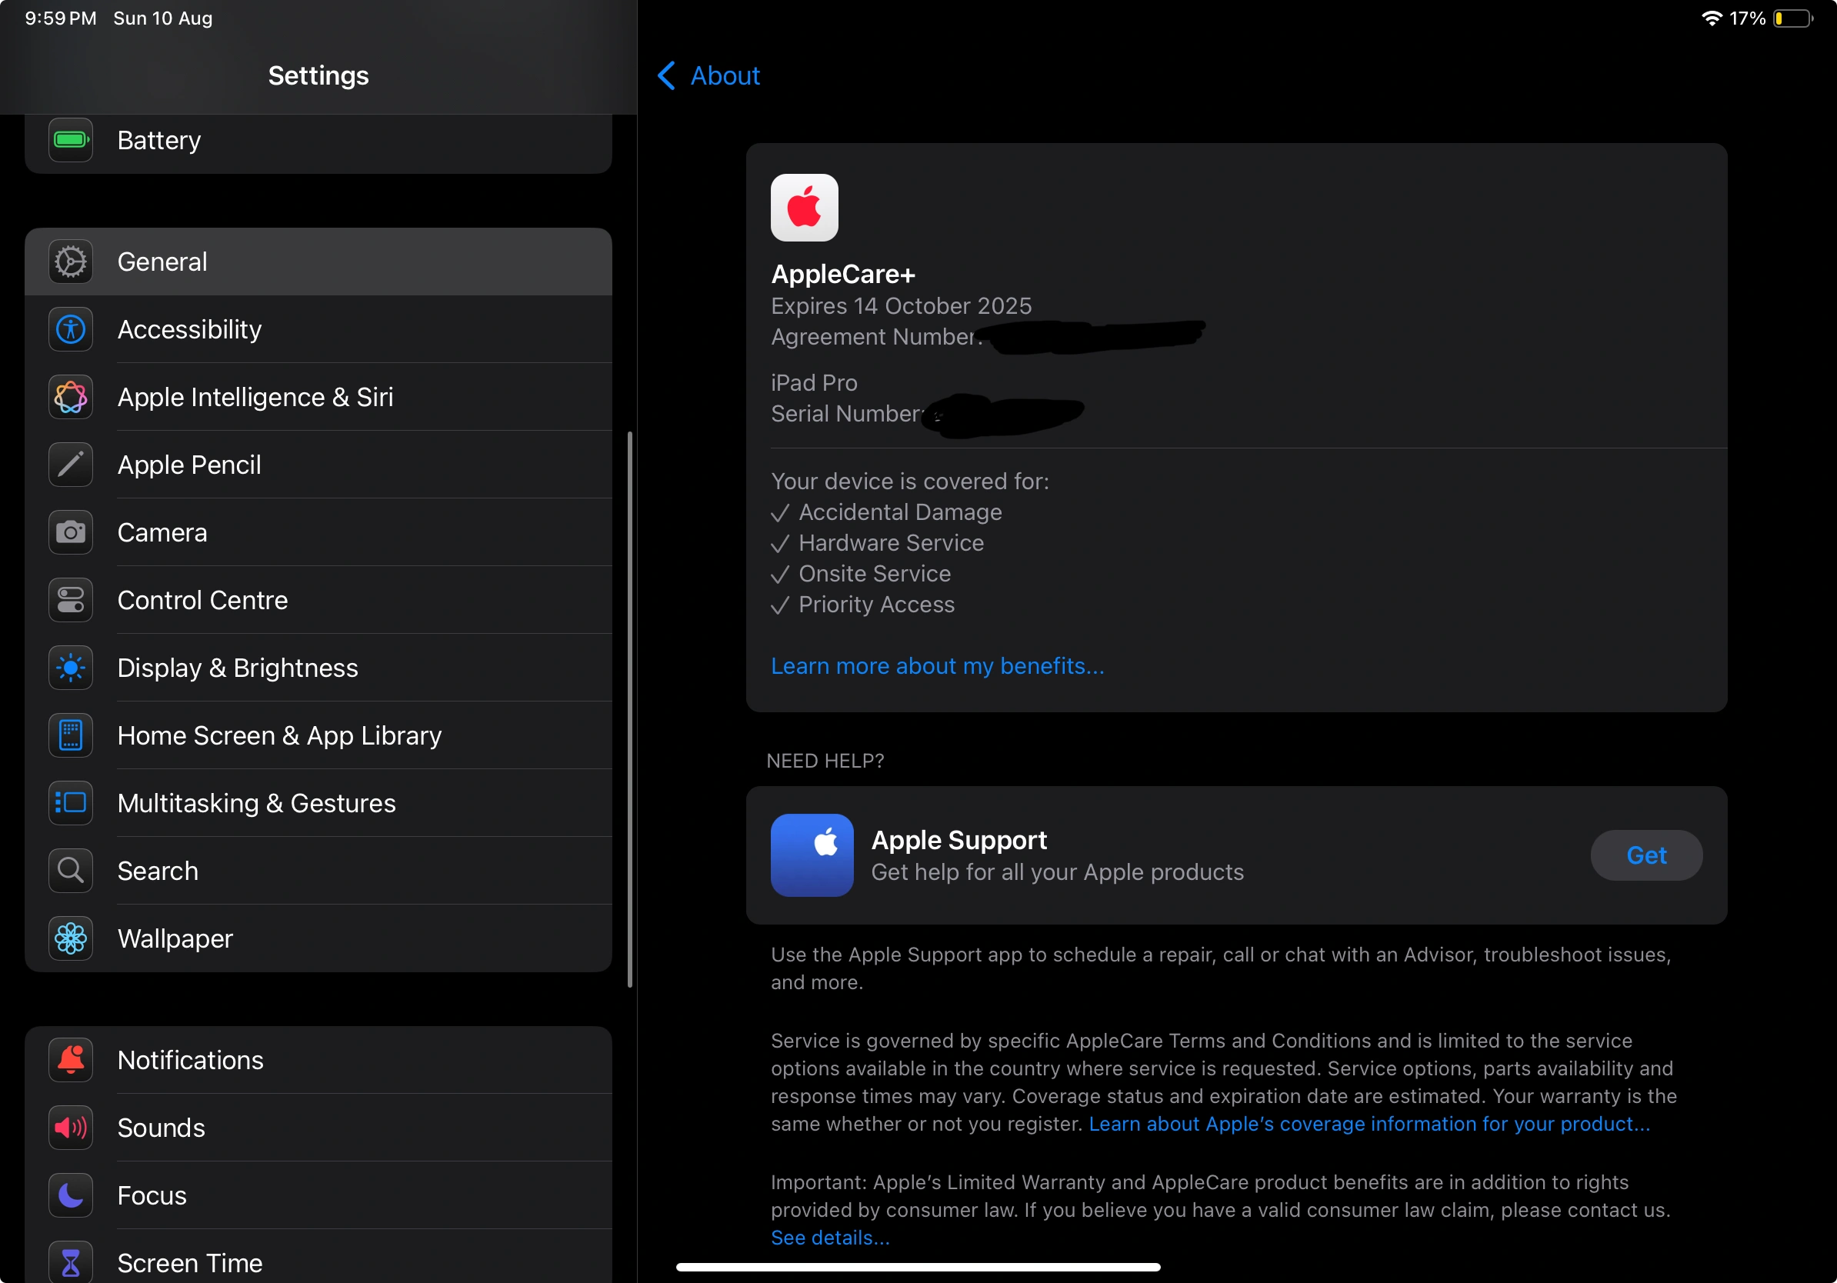
Task: Tap the AppleCare+ red Apple logo
Action: point(804,207)
